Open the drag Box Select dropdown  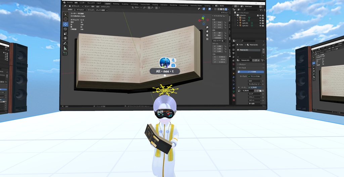[102, 10]
